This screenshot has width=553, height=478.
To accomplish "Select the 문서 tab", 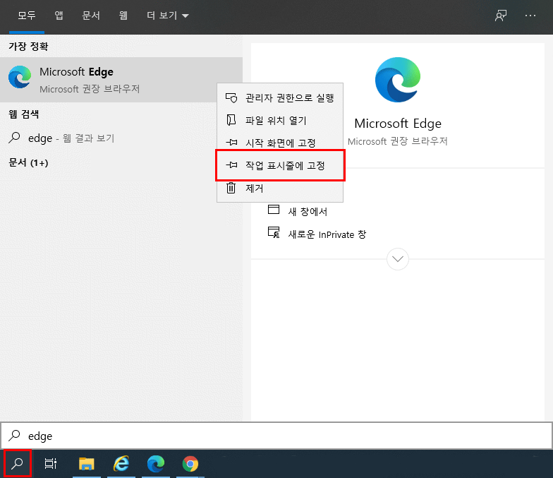I will pyautogui.click(x=91, y=16).
